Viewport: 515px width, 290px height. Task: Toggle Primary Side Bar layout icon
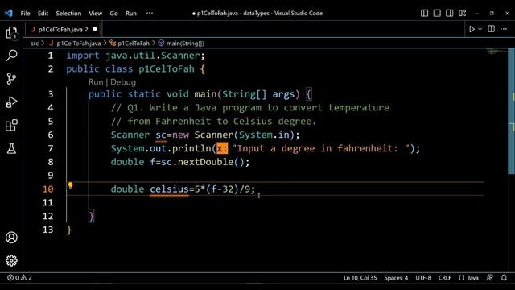point(424,13)
